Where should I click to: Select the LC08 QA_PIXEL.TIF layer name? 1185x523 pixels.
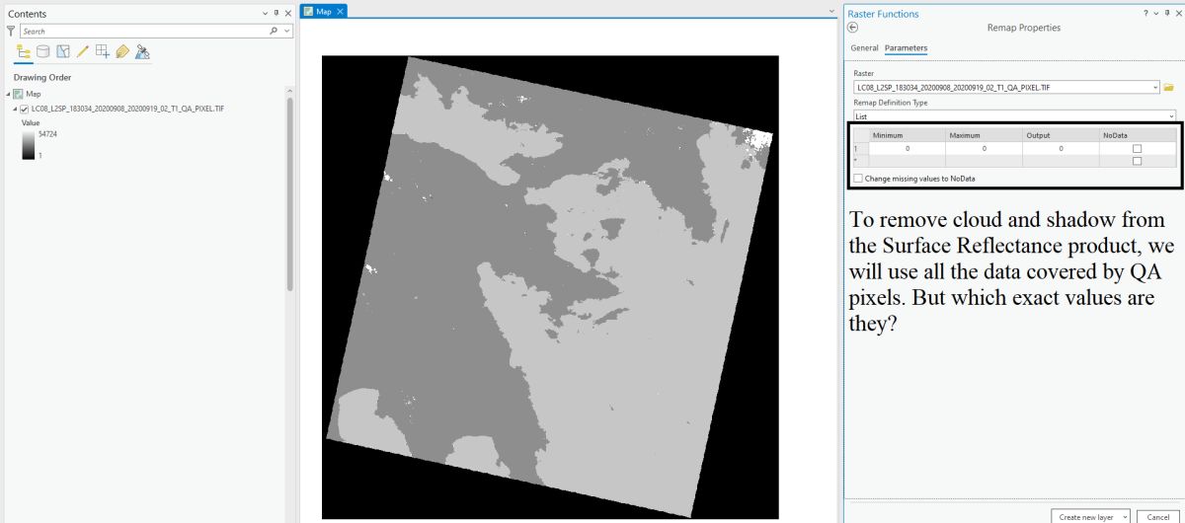pos(127,109)
